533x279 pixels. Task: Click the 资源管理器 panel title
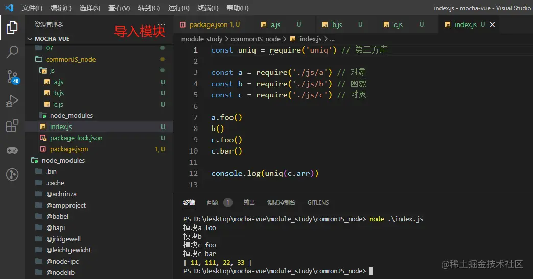tap(49, 24)
